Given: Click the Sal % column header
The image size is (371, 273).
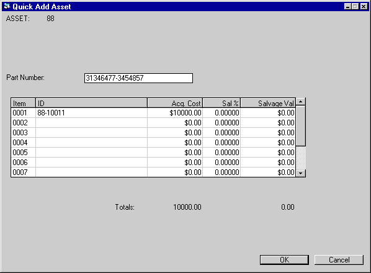Looking at the screenshot, I should click(x=221, y=103).
